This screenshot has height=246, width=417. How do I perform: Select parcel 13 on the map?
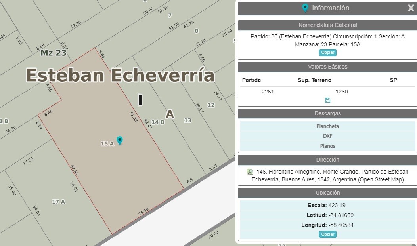[x=188, y=120]
